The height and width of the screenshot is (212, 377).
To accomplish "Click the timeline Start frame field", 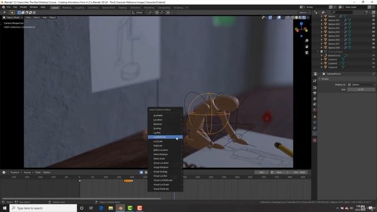I will 282,173.
